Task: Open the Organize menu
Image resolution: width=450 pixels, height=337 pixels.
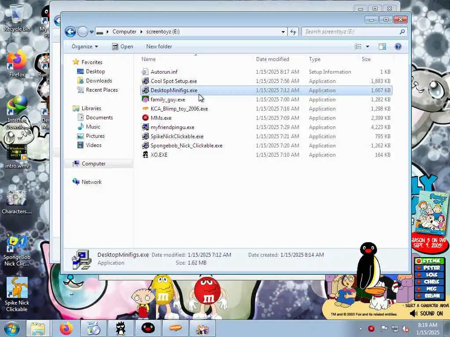Action: coord(85,47)
